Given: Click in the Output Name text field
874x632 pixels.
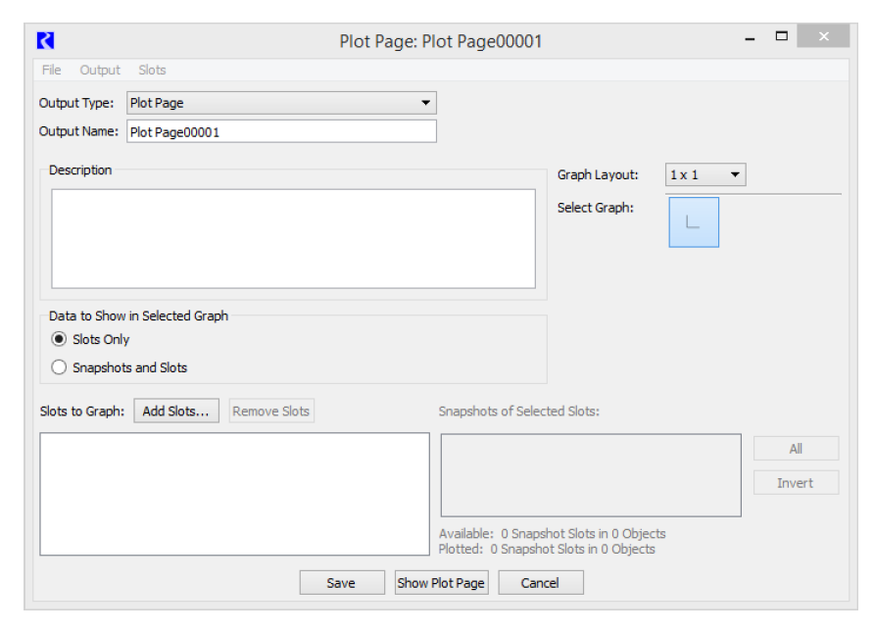Looking at the screenshot, I should [281, 132].
